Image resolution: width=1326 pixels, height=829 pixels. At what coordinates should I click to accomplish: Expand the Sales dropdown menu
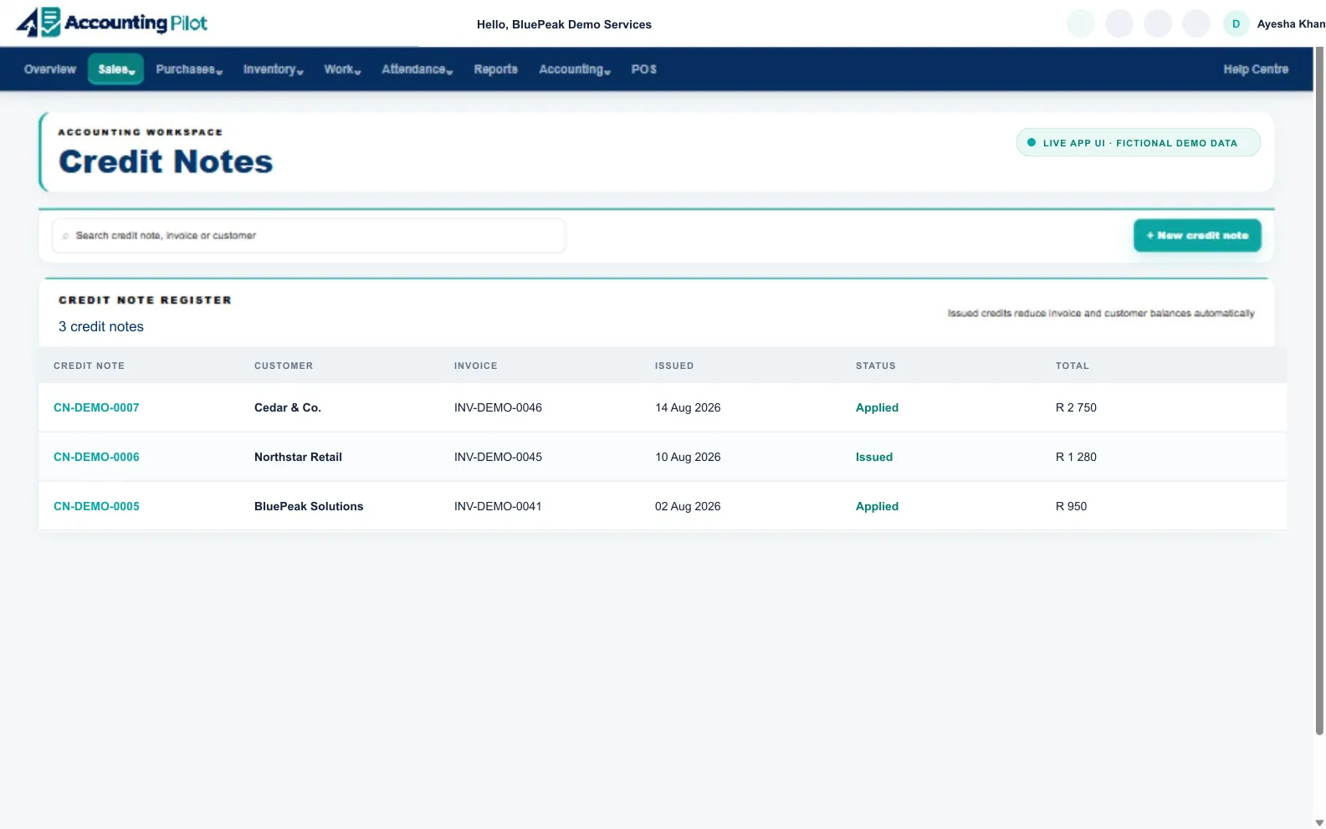click(115, 69)
